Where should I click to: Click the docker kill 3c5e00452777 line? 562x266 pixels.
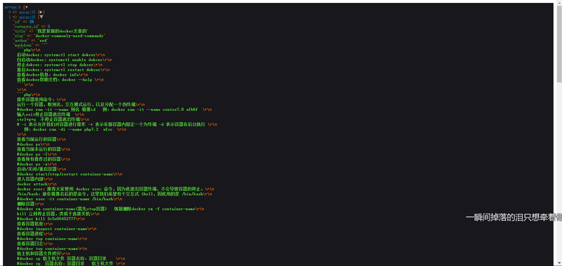pos(51,219)
